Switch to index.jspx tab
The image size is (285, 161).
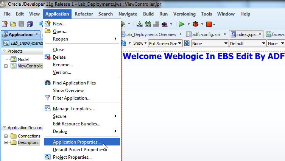(246, 34)
